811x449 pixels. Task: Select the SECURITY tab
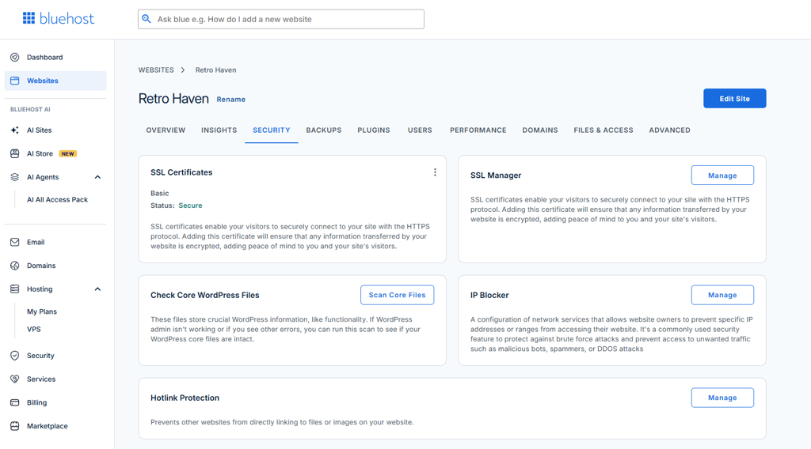(x=271, y=130)
